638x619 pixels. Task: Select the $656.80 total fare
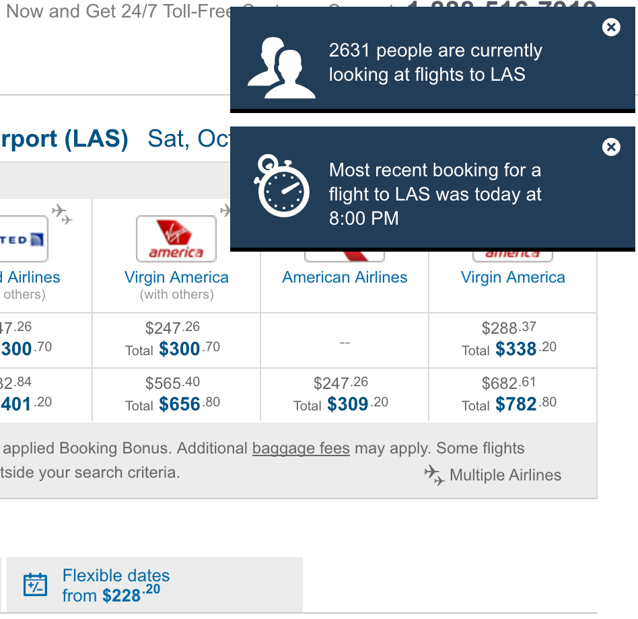176,395
